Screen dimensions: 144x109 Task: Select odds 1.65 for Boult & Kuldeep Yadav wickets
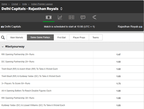118,76
